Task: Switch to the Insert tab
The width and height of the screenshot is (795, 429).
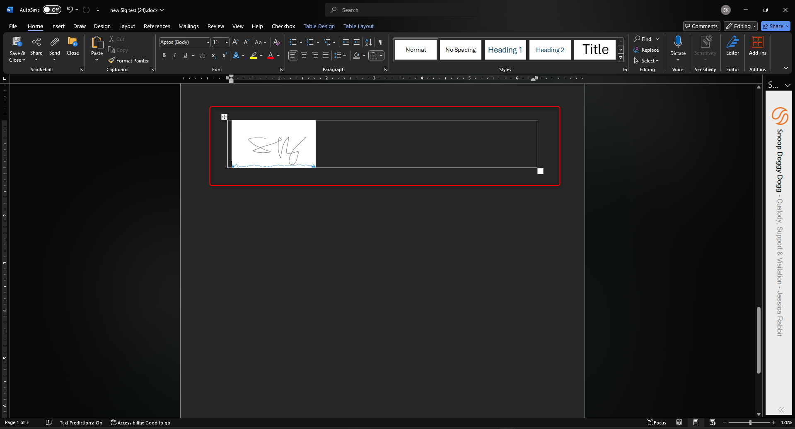Action: 58,26
